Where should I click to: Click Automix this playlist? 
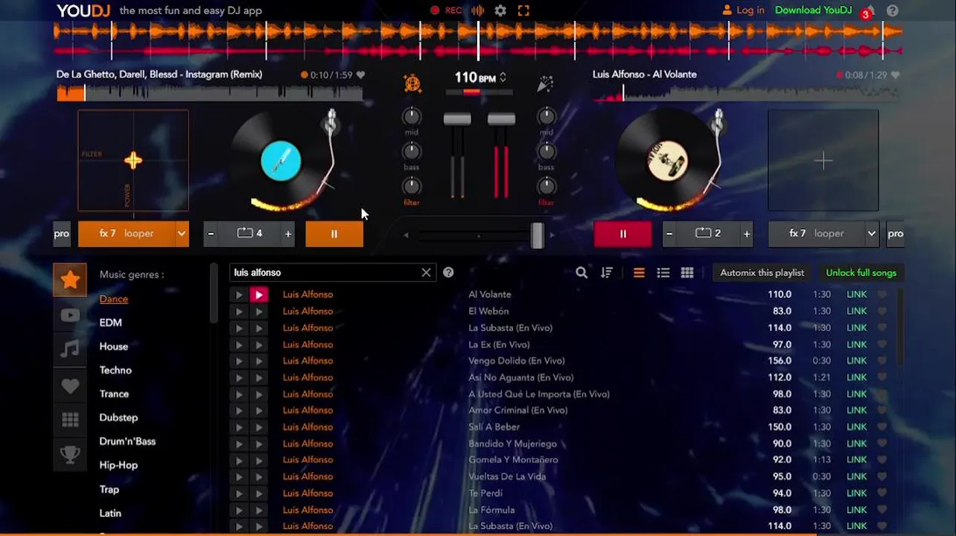[762, 272]
